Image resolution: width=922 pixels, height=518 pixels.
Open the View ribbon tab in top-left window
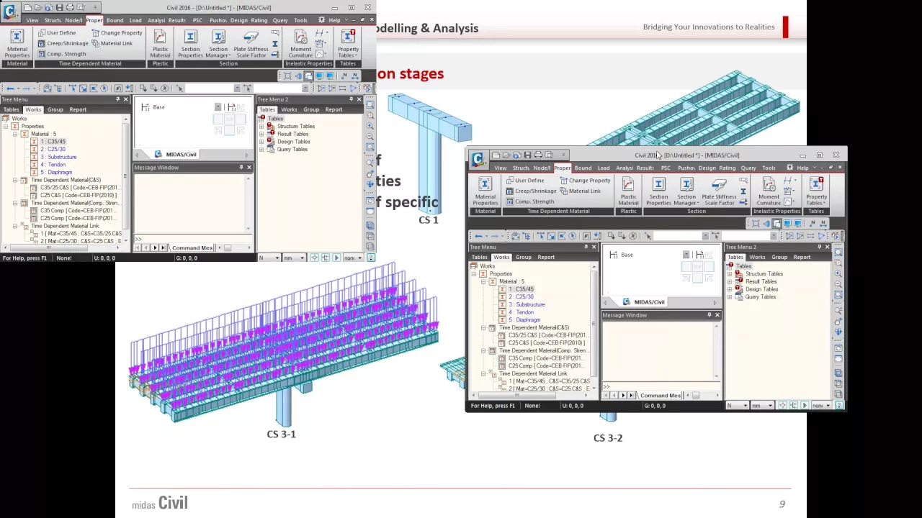[x=32, y=20]
